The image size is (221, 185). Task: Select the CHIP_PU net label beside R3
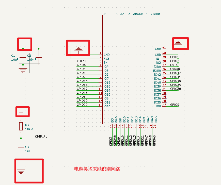[41, 137]
